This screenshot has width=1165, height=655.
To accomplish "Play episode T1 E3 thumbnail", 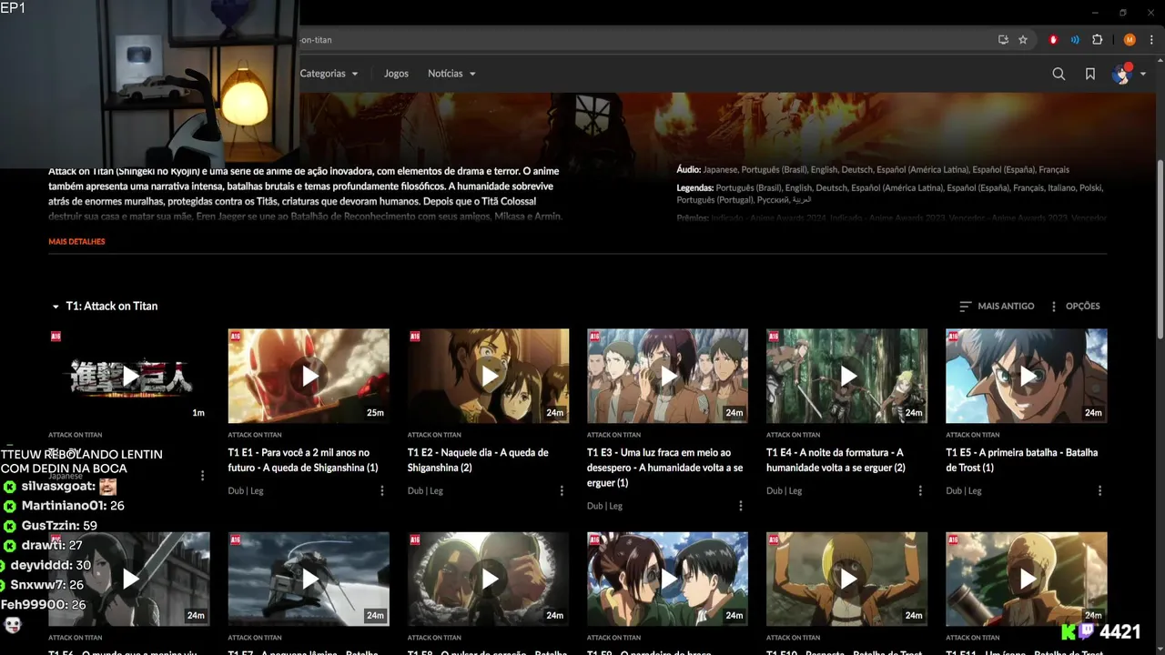I will [x=667, y=376].
